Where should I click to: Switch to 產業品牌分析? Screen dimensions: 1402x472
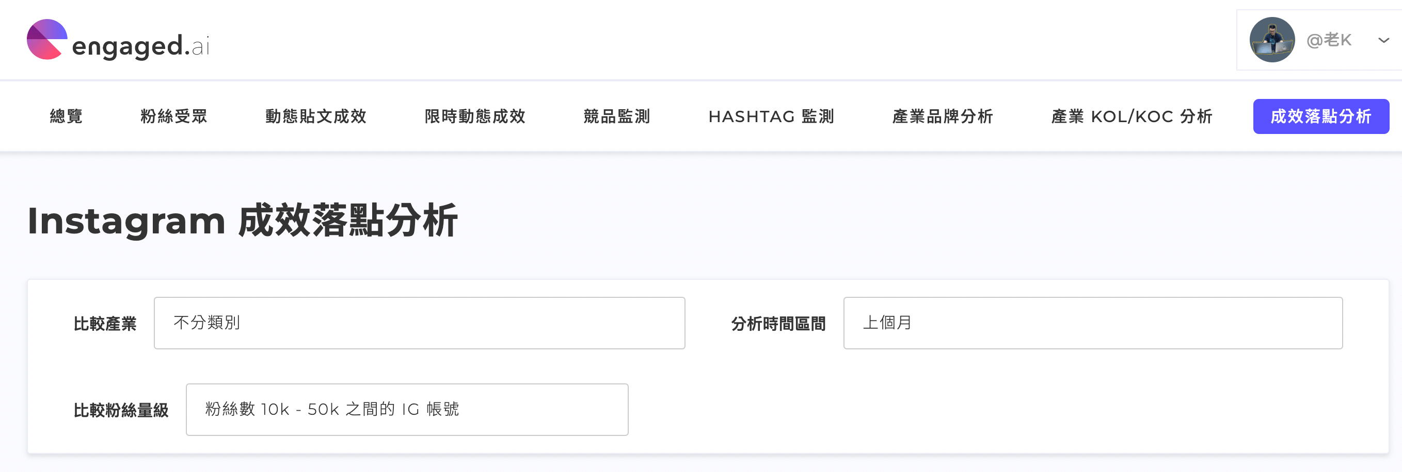(x=943, y=116)
